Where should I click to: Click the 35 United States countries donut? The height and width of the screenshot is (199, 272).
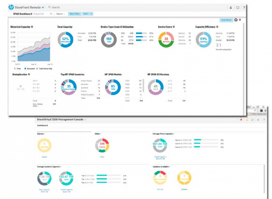click(x=69, y=87)
